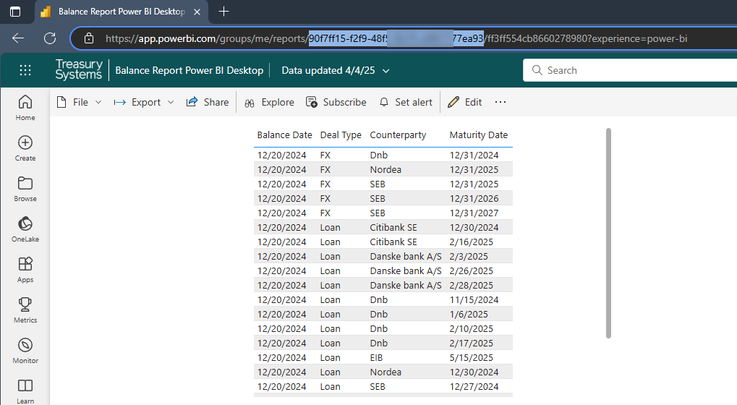Click the maturity date 2/10/2025
Image resolution: width=737 pixels, height=405 pixels.
(x=471, y=328)
